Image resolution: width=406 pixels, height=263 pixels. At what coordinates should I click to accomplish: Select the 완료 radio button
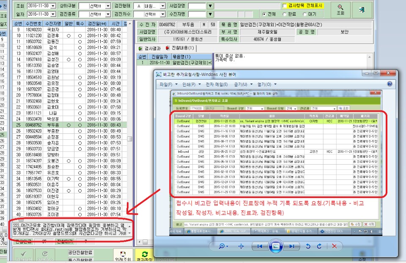[x=285, y=14]
